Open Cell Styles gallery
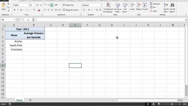The height and width of the screenshot is (106, 188). pos(125,8)
